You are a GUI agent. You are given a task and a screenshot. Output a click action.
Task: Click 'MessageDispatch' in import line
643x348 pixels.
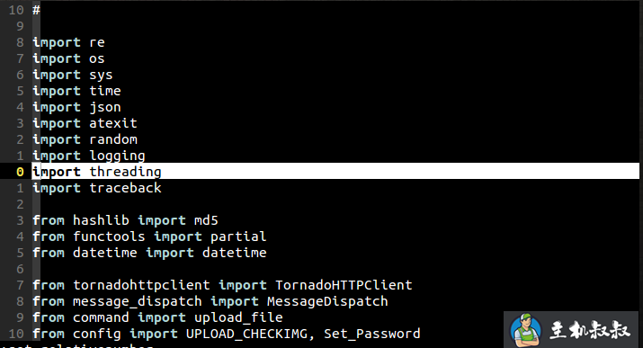(x=327, y=301)
